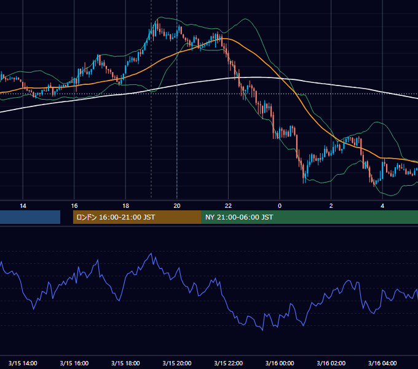Click the hour 20 axis label

(x=177, y=206)
